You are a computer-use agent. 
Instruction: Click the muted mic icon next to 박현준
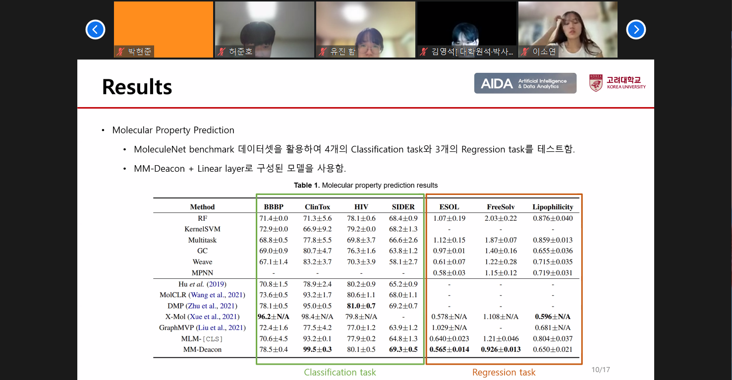[x=120, y=52]
